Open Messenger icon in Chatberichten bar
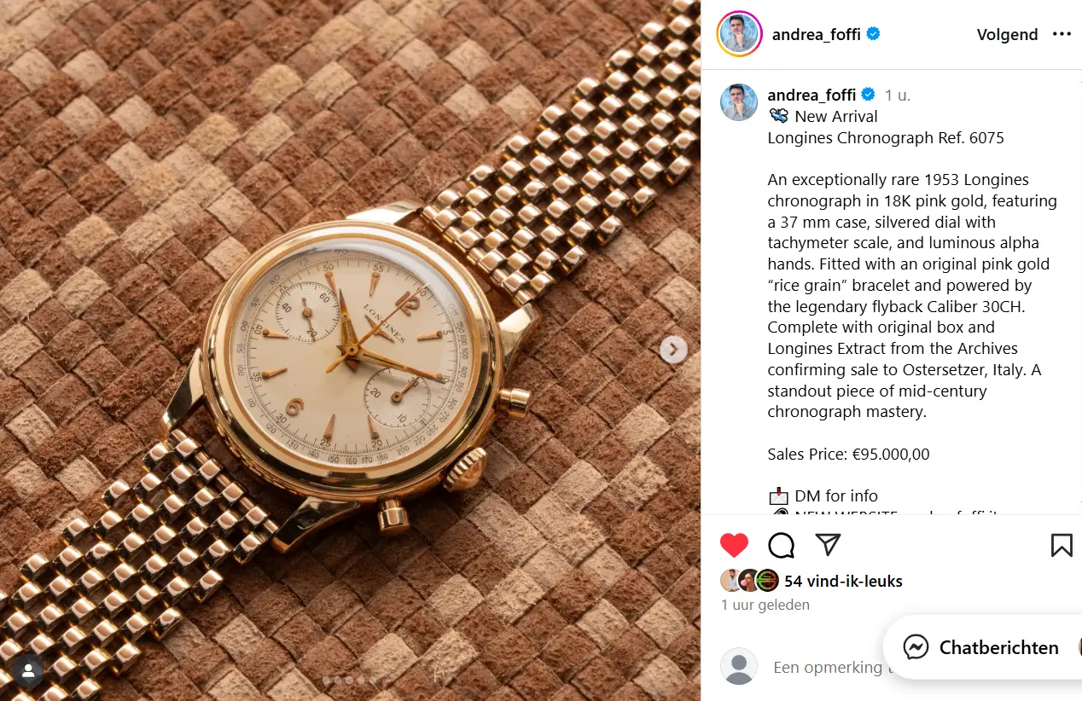 coord(916,648)
